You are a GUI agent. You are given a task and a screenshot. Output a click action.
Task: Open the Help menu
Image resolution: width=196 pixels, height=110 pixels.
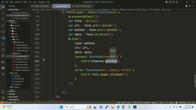point(48,2)
